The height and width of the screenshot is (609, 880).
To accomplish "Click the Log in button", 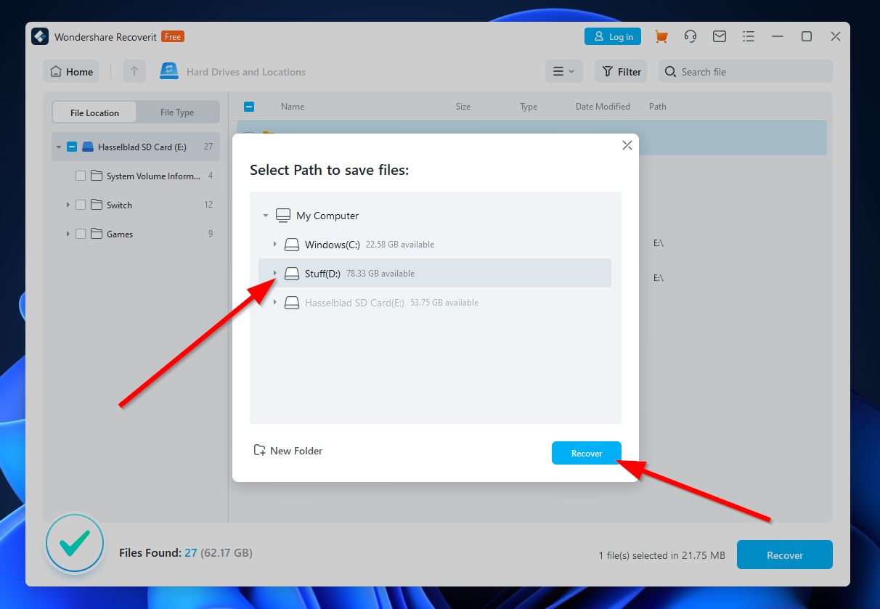I will 613,36.
